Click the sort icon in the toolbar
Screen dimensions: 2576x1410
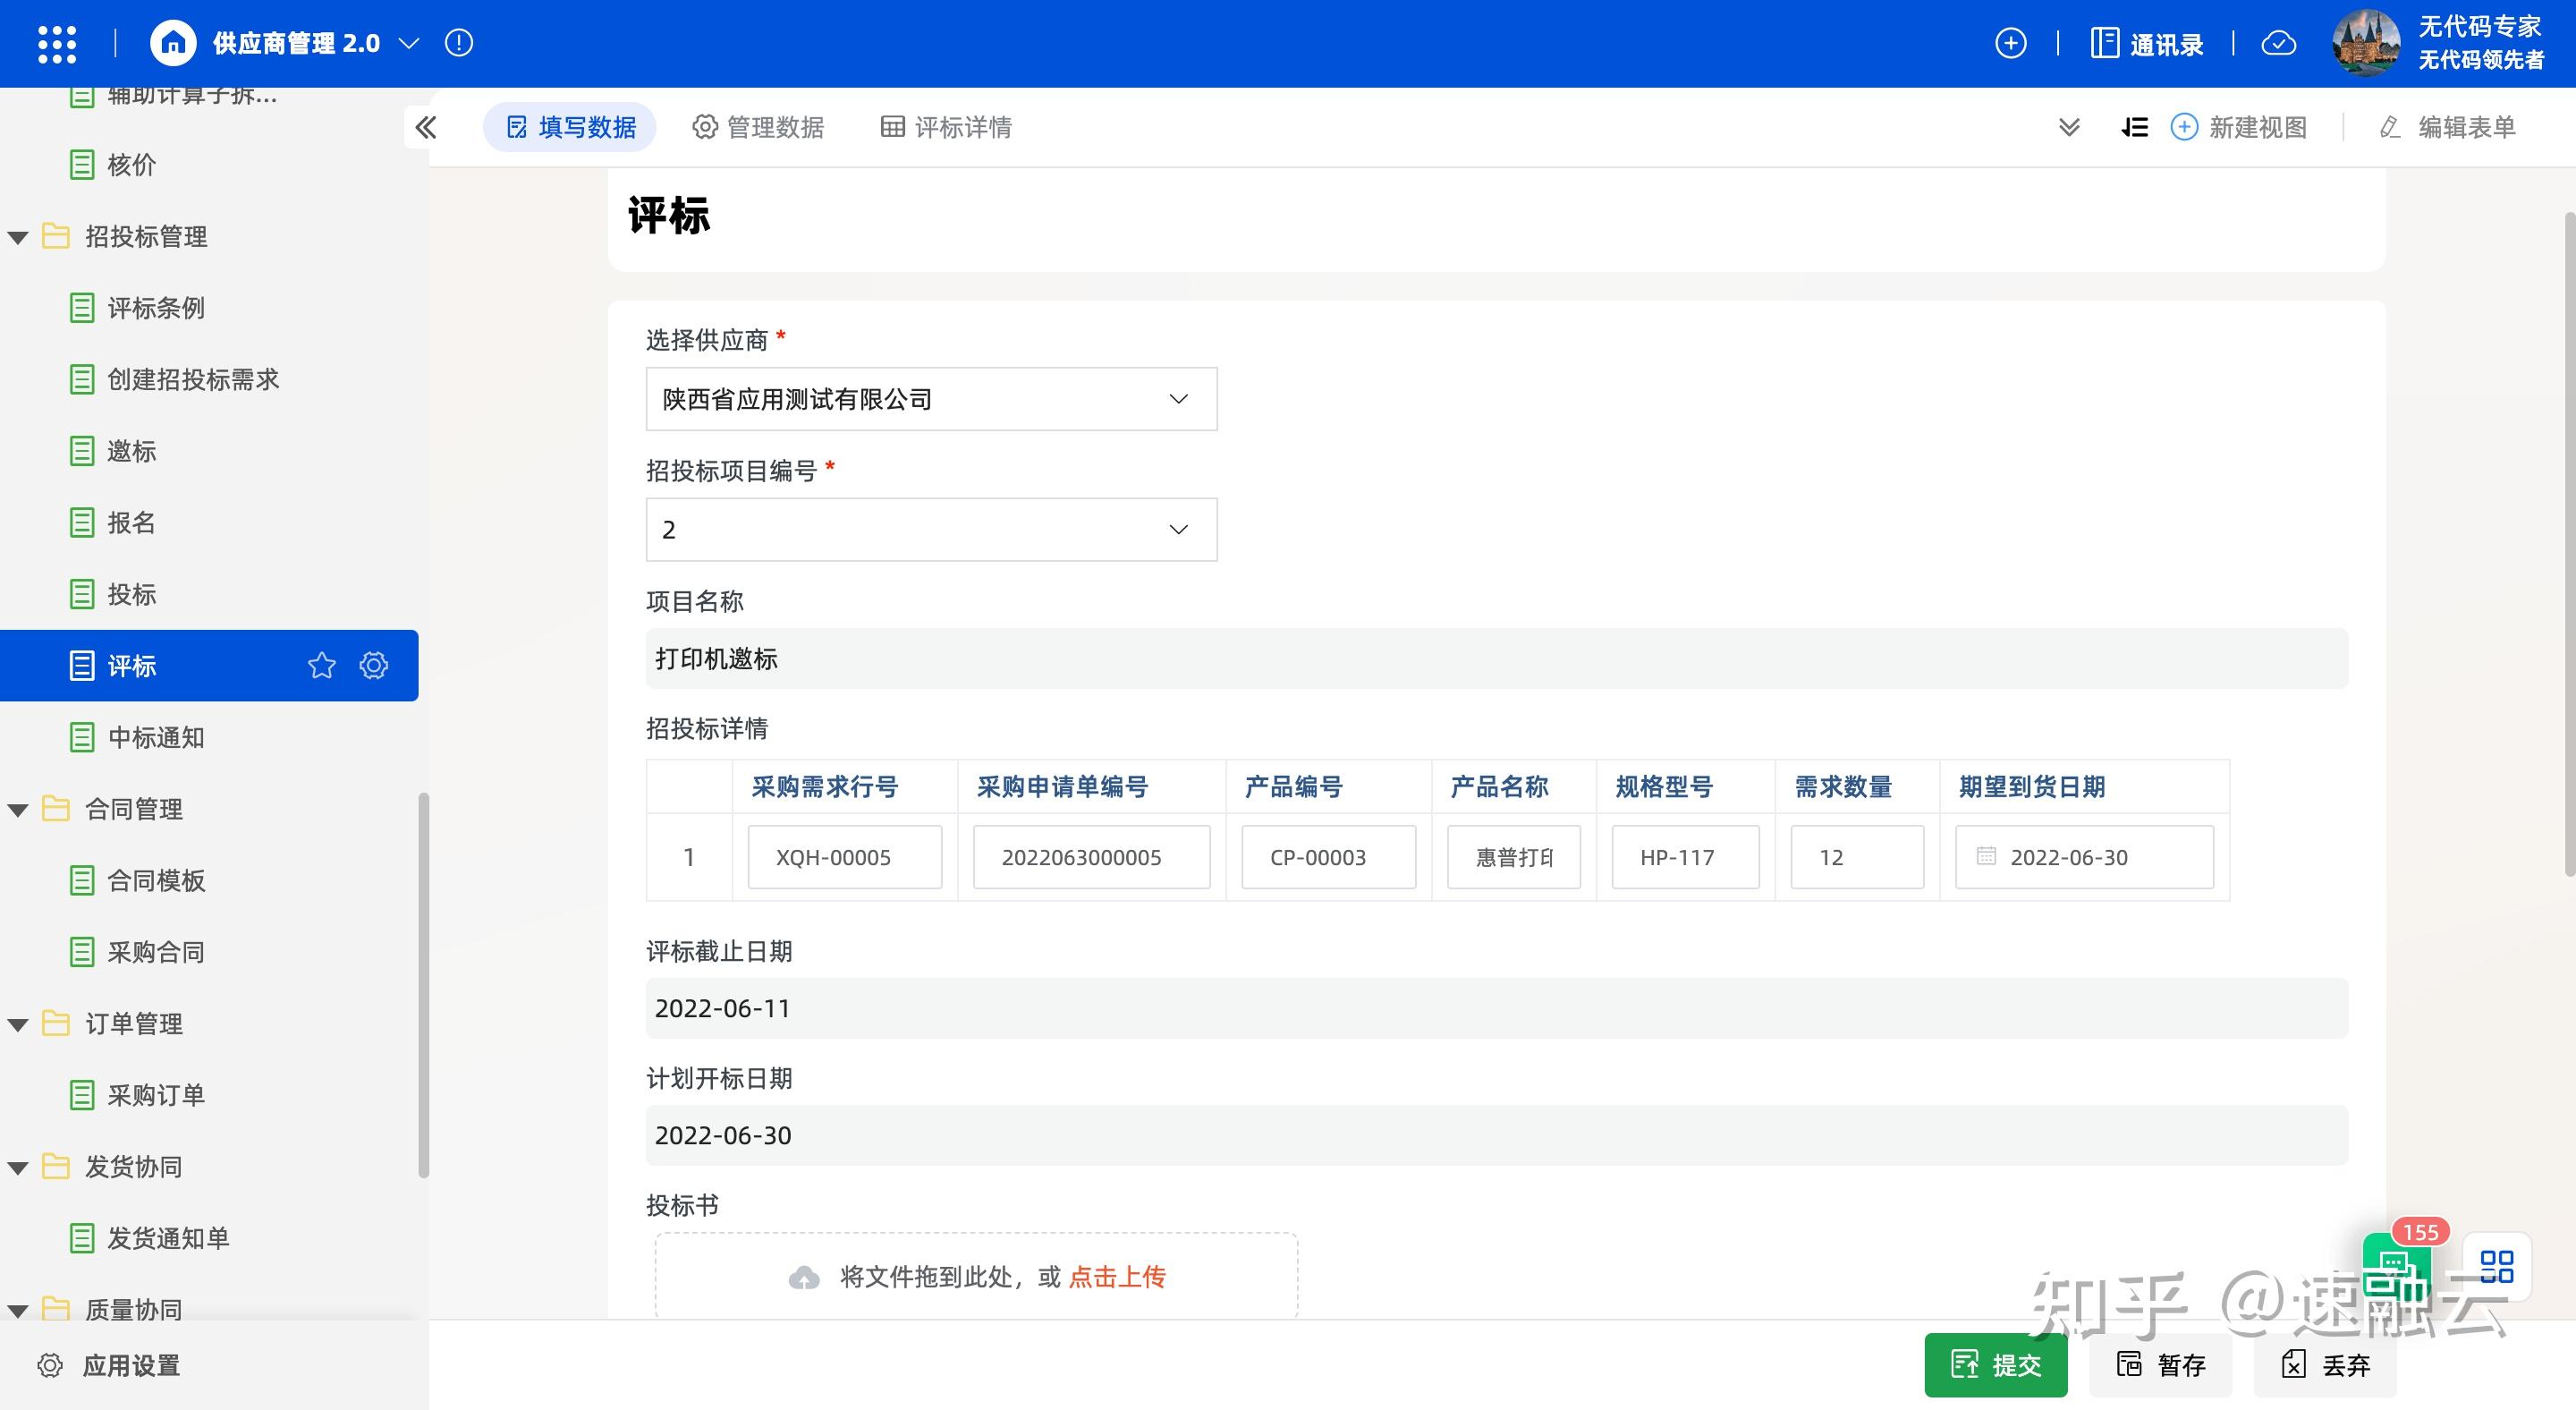[x=2135, y=127]
